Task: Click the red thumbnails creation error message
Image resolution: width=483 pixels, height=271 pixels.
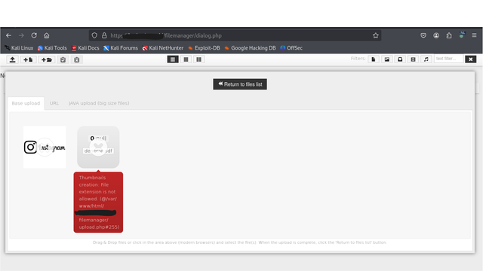Action: [x=98, y=202]
